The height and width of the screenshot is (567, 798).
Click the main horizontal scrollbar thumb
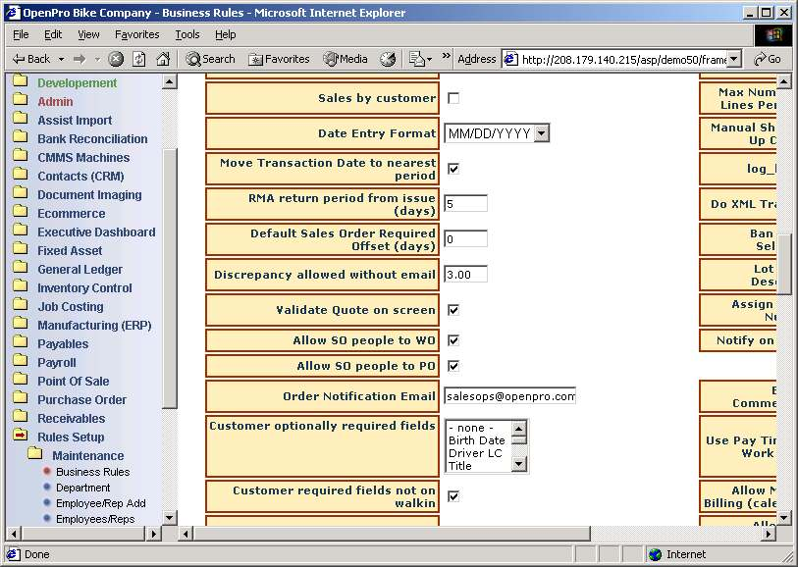[x=393, y=534]
